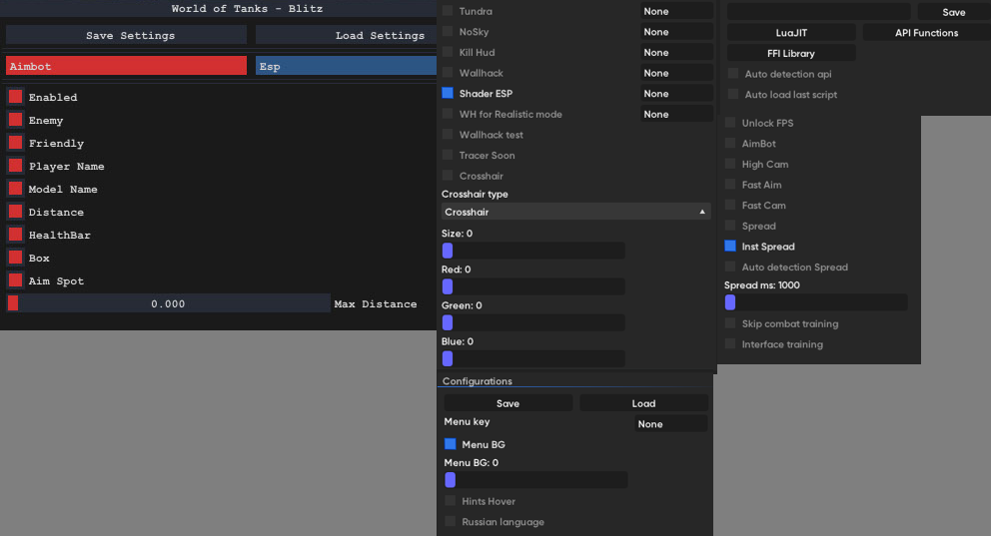Click Load under Configurations
Viewport: 991px width, 536px height.
click(x=644, y=403)
